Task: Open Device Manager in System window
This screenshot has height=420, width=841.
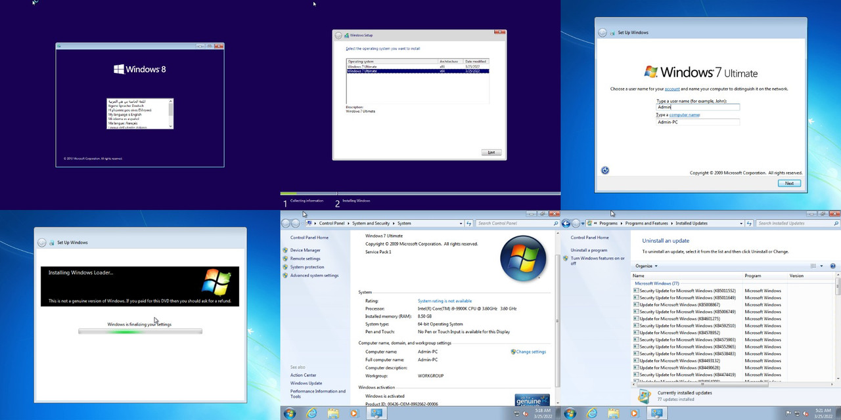Action: 306,250
